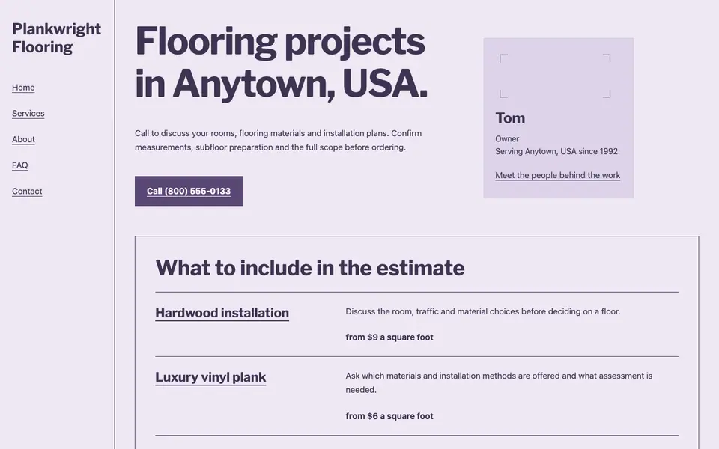
Task: Click the vinyl description starting 'Ask which materials'
Action: [499, 382]
